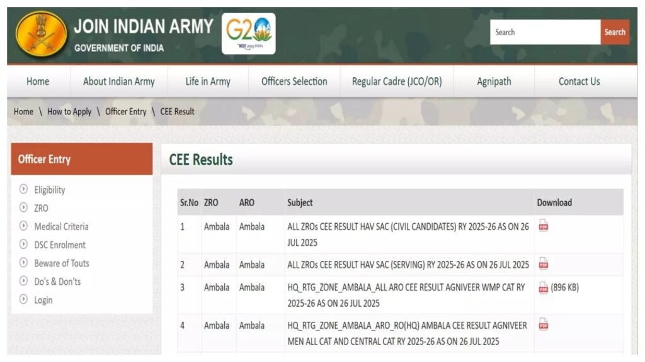Click the How to Apply breadcrumb link

coord(69,111)
